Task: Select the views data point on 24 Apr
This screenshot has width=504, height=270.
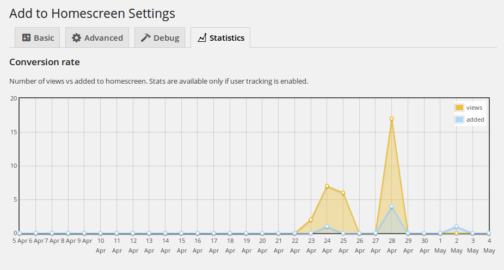Action: [x=327, y=186]
